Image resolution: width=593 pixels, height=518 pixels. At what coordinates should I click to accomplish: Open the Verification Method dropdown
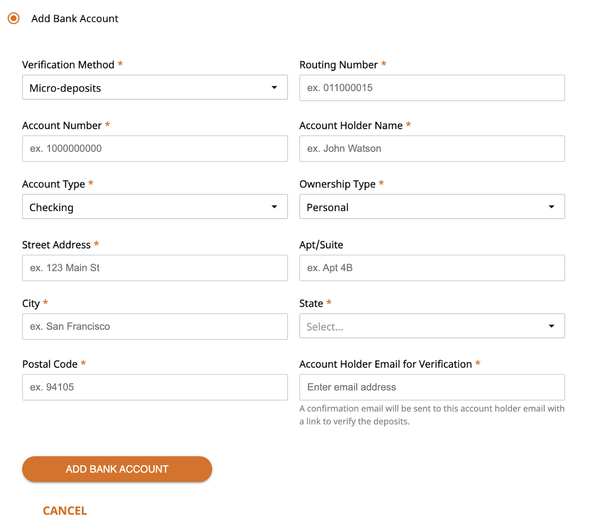pyautogui.click(x=155, y=87)
